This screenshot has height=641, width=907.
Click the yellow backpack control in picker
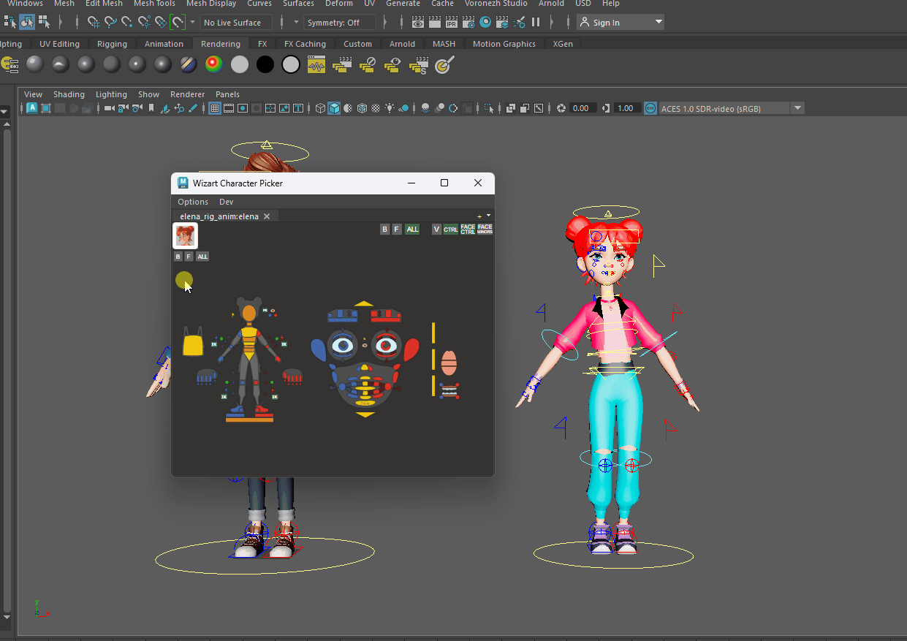tap(192, 343)
